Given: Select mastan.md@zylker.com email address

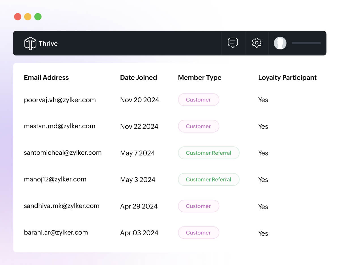Looking at the screenshot, I should coord(59,126).
